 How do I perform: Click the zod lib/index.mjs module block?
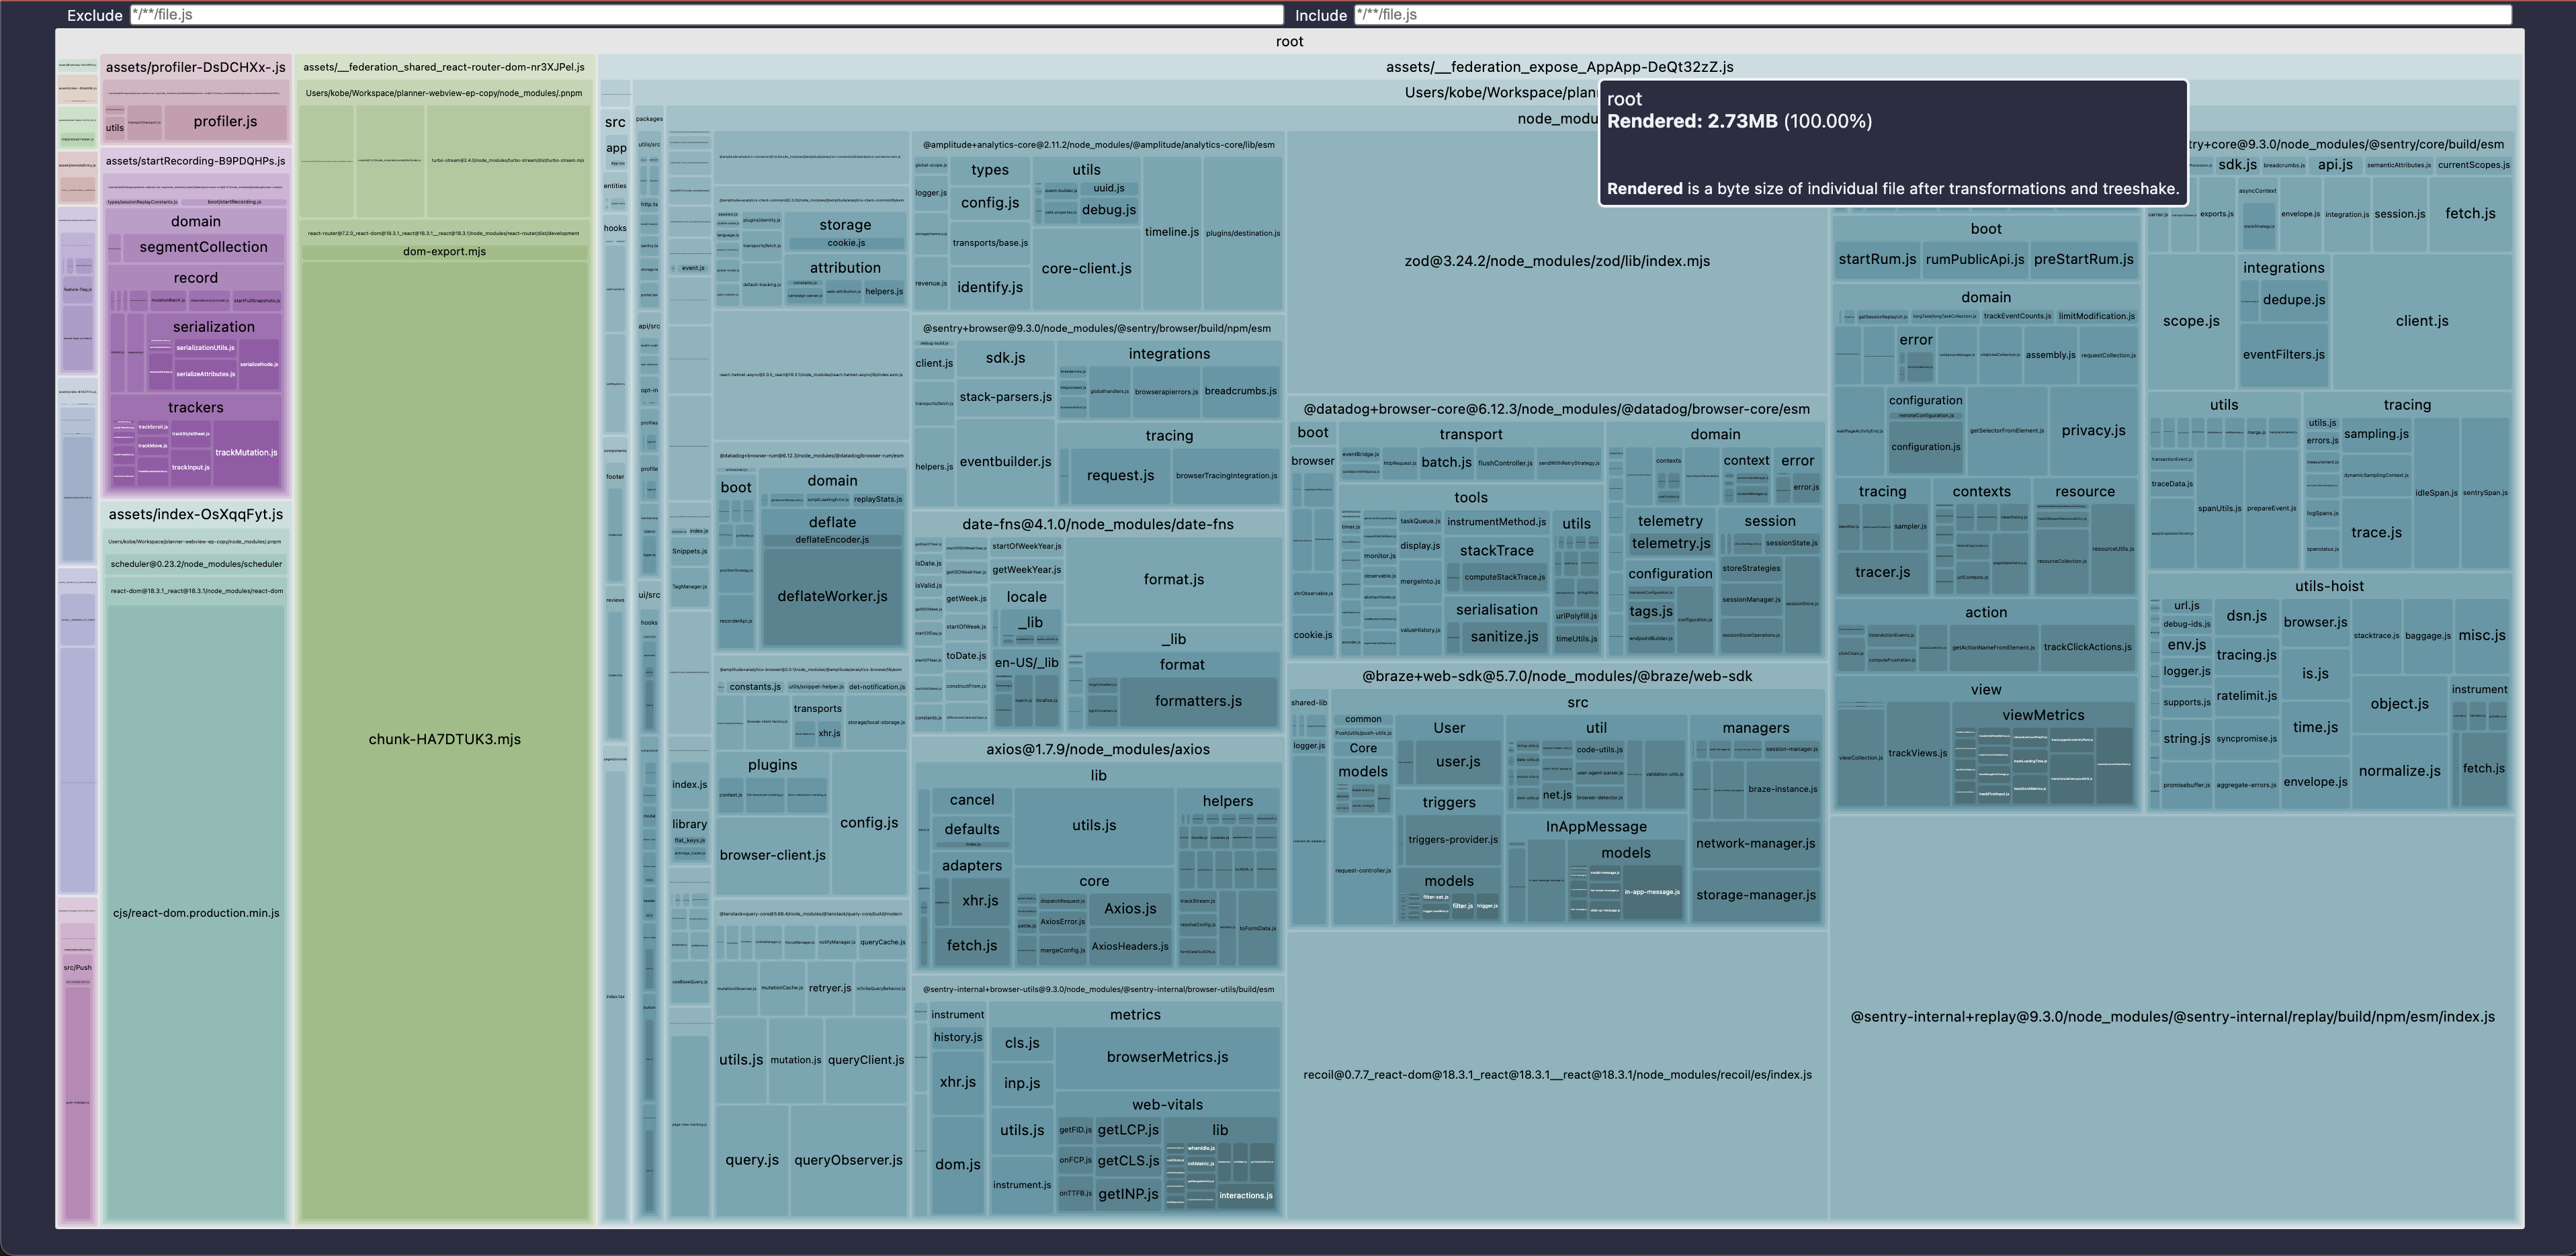coord(1557,261)
